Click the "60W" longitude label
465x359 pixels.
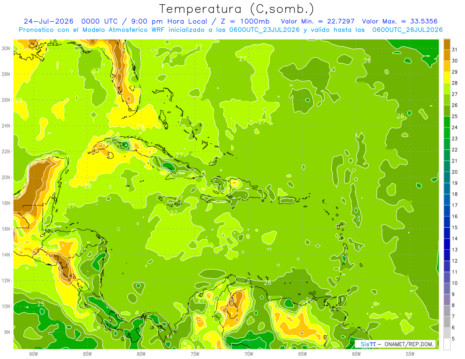pos(356,354)
